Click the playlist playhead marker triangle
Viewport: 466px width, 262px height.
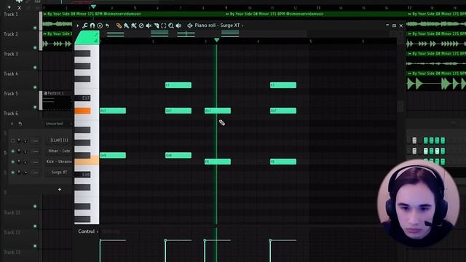click(93, 7)
